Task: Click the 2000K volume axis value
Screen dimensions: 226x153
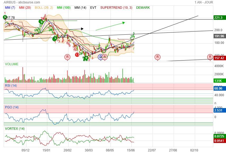Action: click(219, 74)
